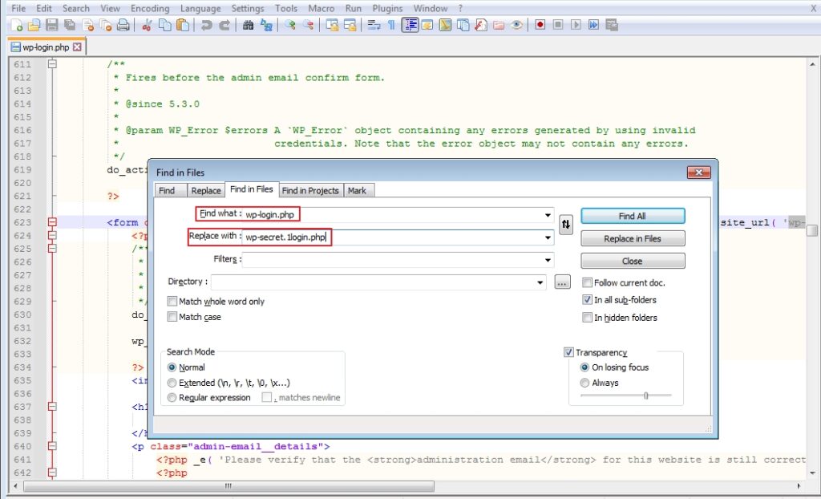
Task: Click the Replace toolbar icon
Action: [x=266, y=25]
